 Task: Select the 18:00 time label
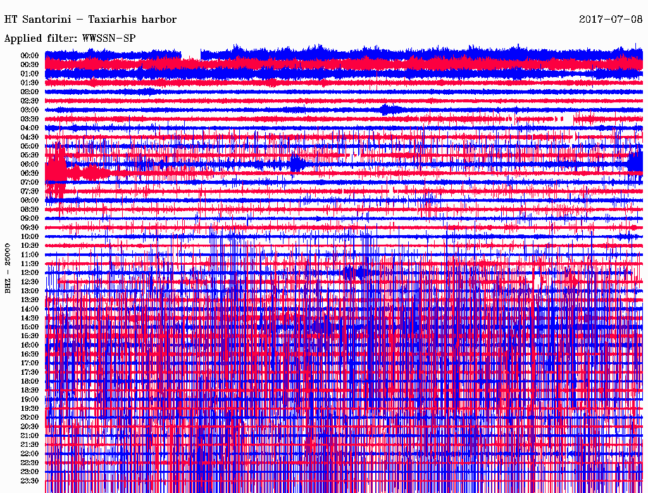[x=30, y=382]
